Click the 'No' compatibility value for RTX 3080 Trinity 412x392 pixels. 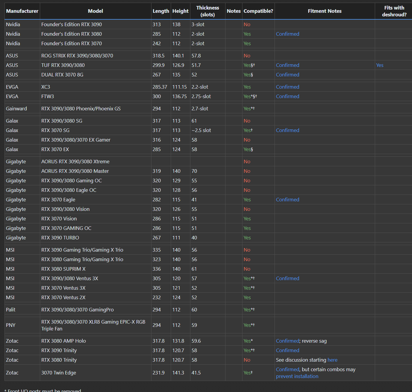click(247, 360)
